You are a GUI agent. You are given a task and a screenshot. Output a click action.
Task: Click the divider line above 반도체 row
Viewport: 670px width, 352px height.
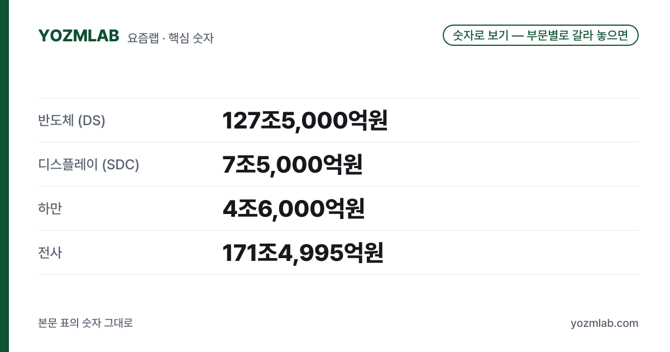[x=338, y=98]
